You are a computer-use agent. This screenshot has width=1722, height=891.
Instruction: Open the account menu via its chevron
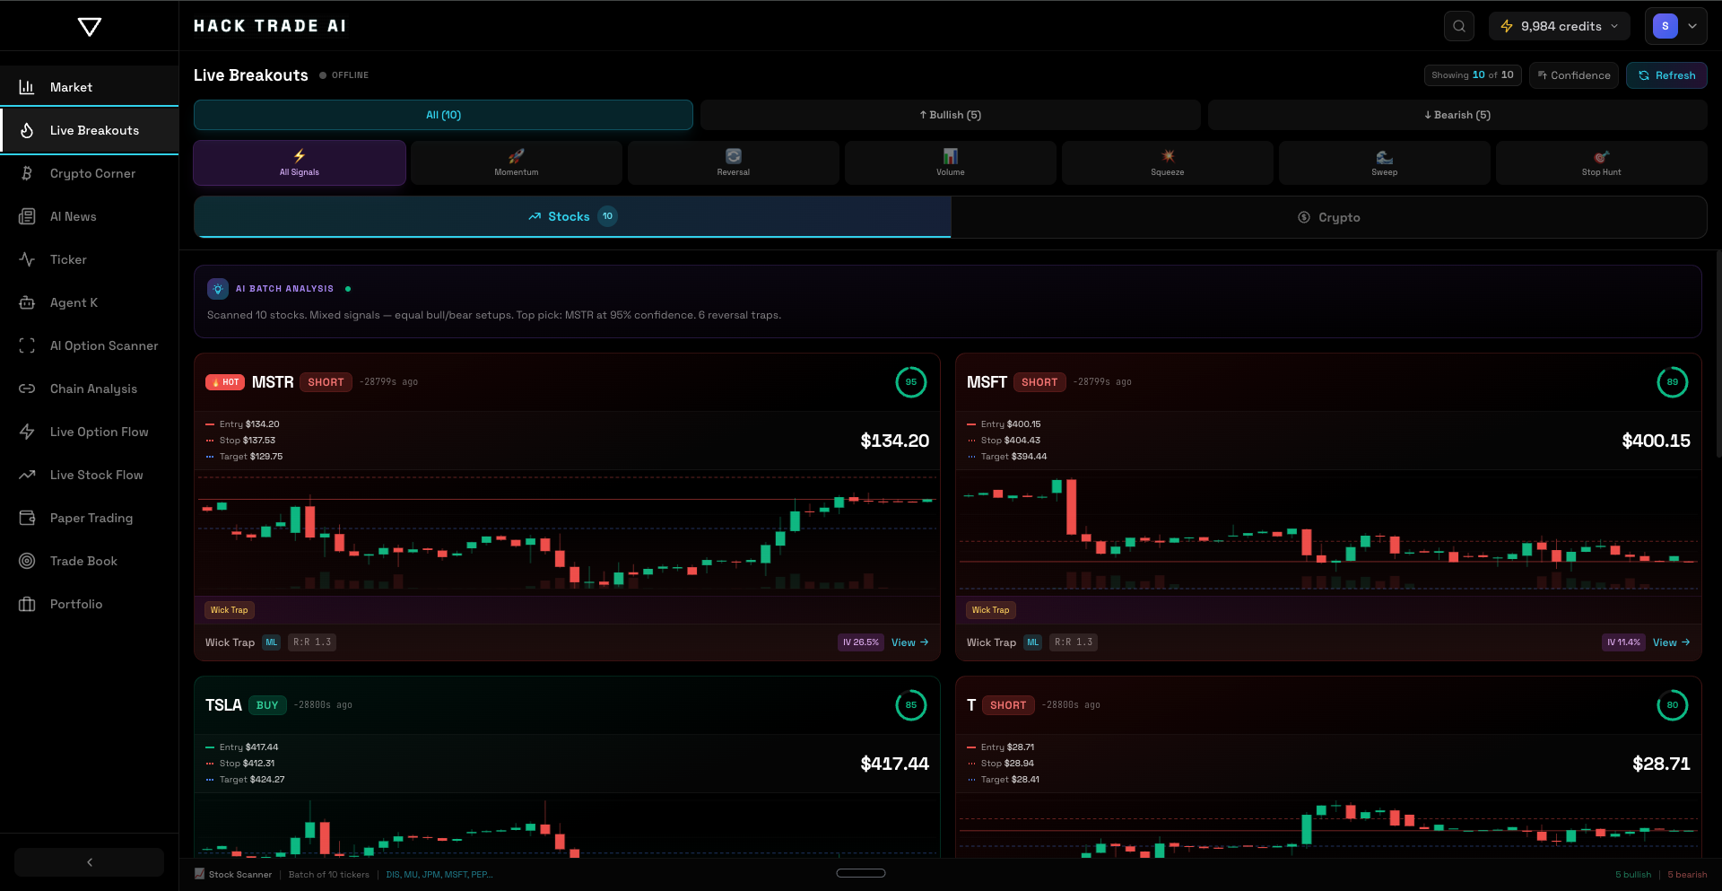(x=1693, y=26)
